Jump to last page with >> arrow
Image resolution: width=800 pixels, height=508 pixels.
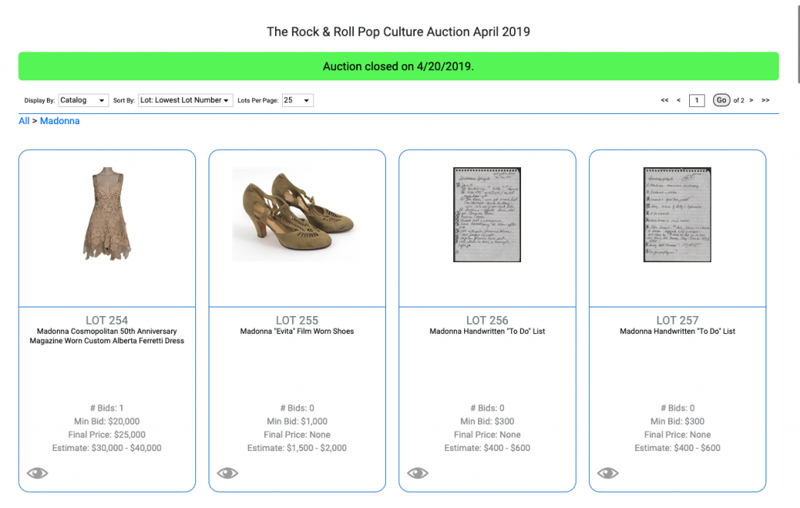point(766,101)
